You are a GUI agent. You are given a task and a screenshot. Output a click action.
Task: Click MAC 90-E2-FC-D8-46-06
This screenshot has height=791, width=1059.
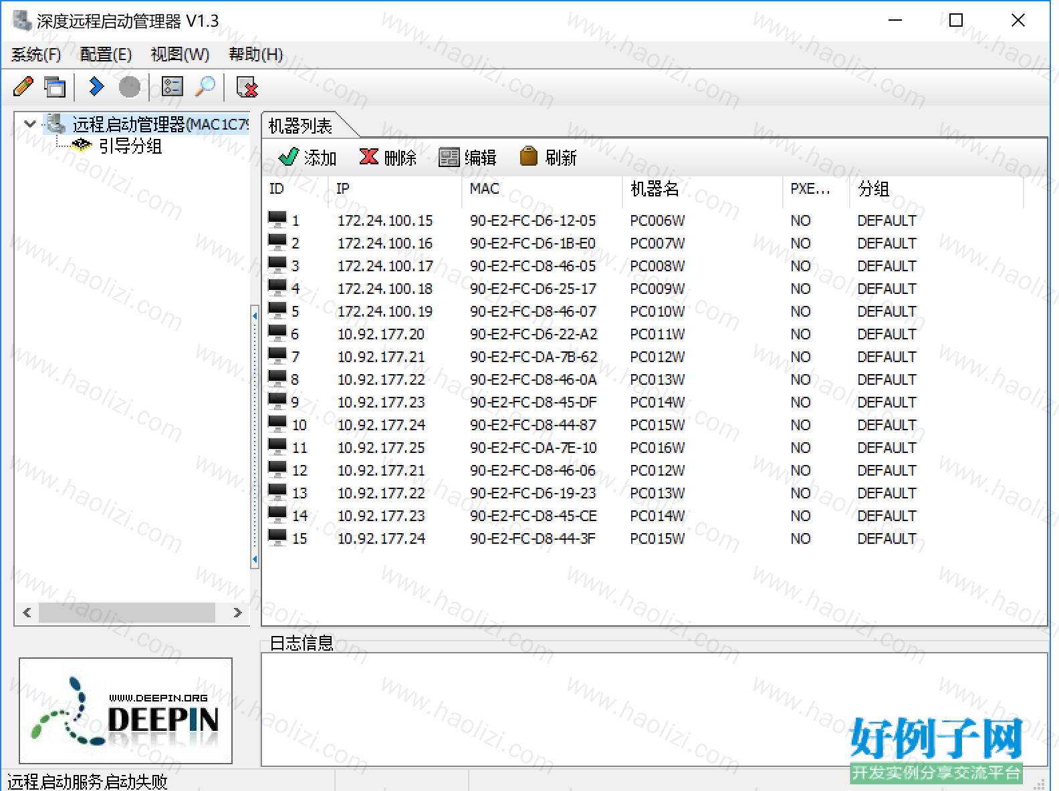532,470
